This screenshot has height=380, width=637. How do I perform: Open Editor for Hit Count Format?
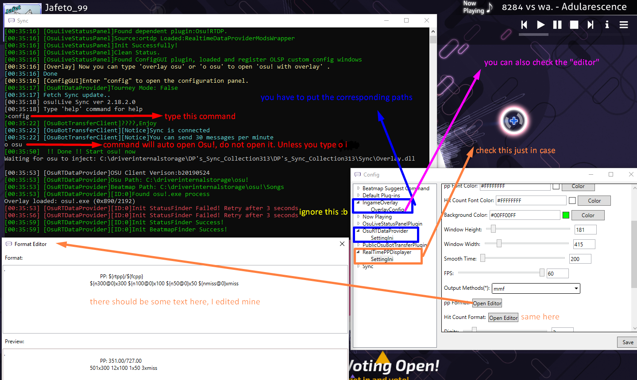[x=503, y=318]
